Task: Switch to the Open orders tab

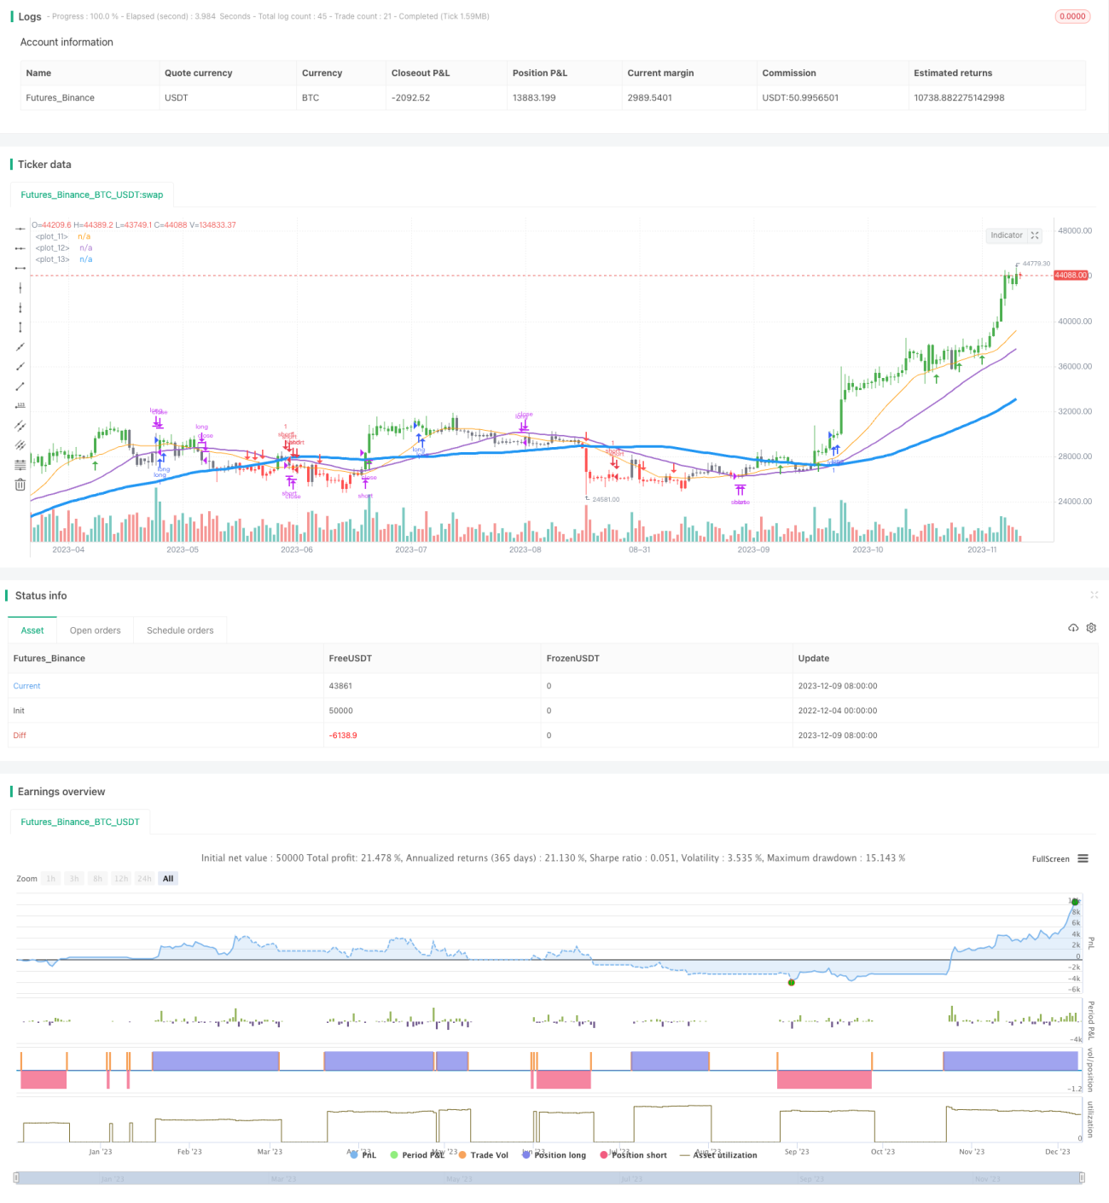Action: coord(96,631)
